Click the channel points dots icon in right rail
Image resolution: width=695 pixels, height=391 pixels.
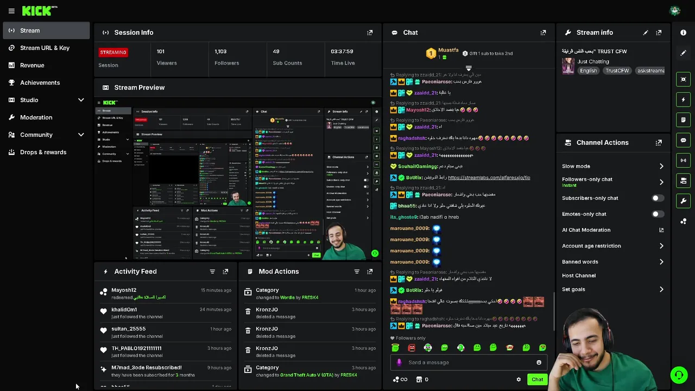click(x=684, y=221)
